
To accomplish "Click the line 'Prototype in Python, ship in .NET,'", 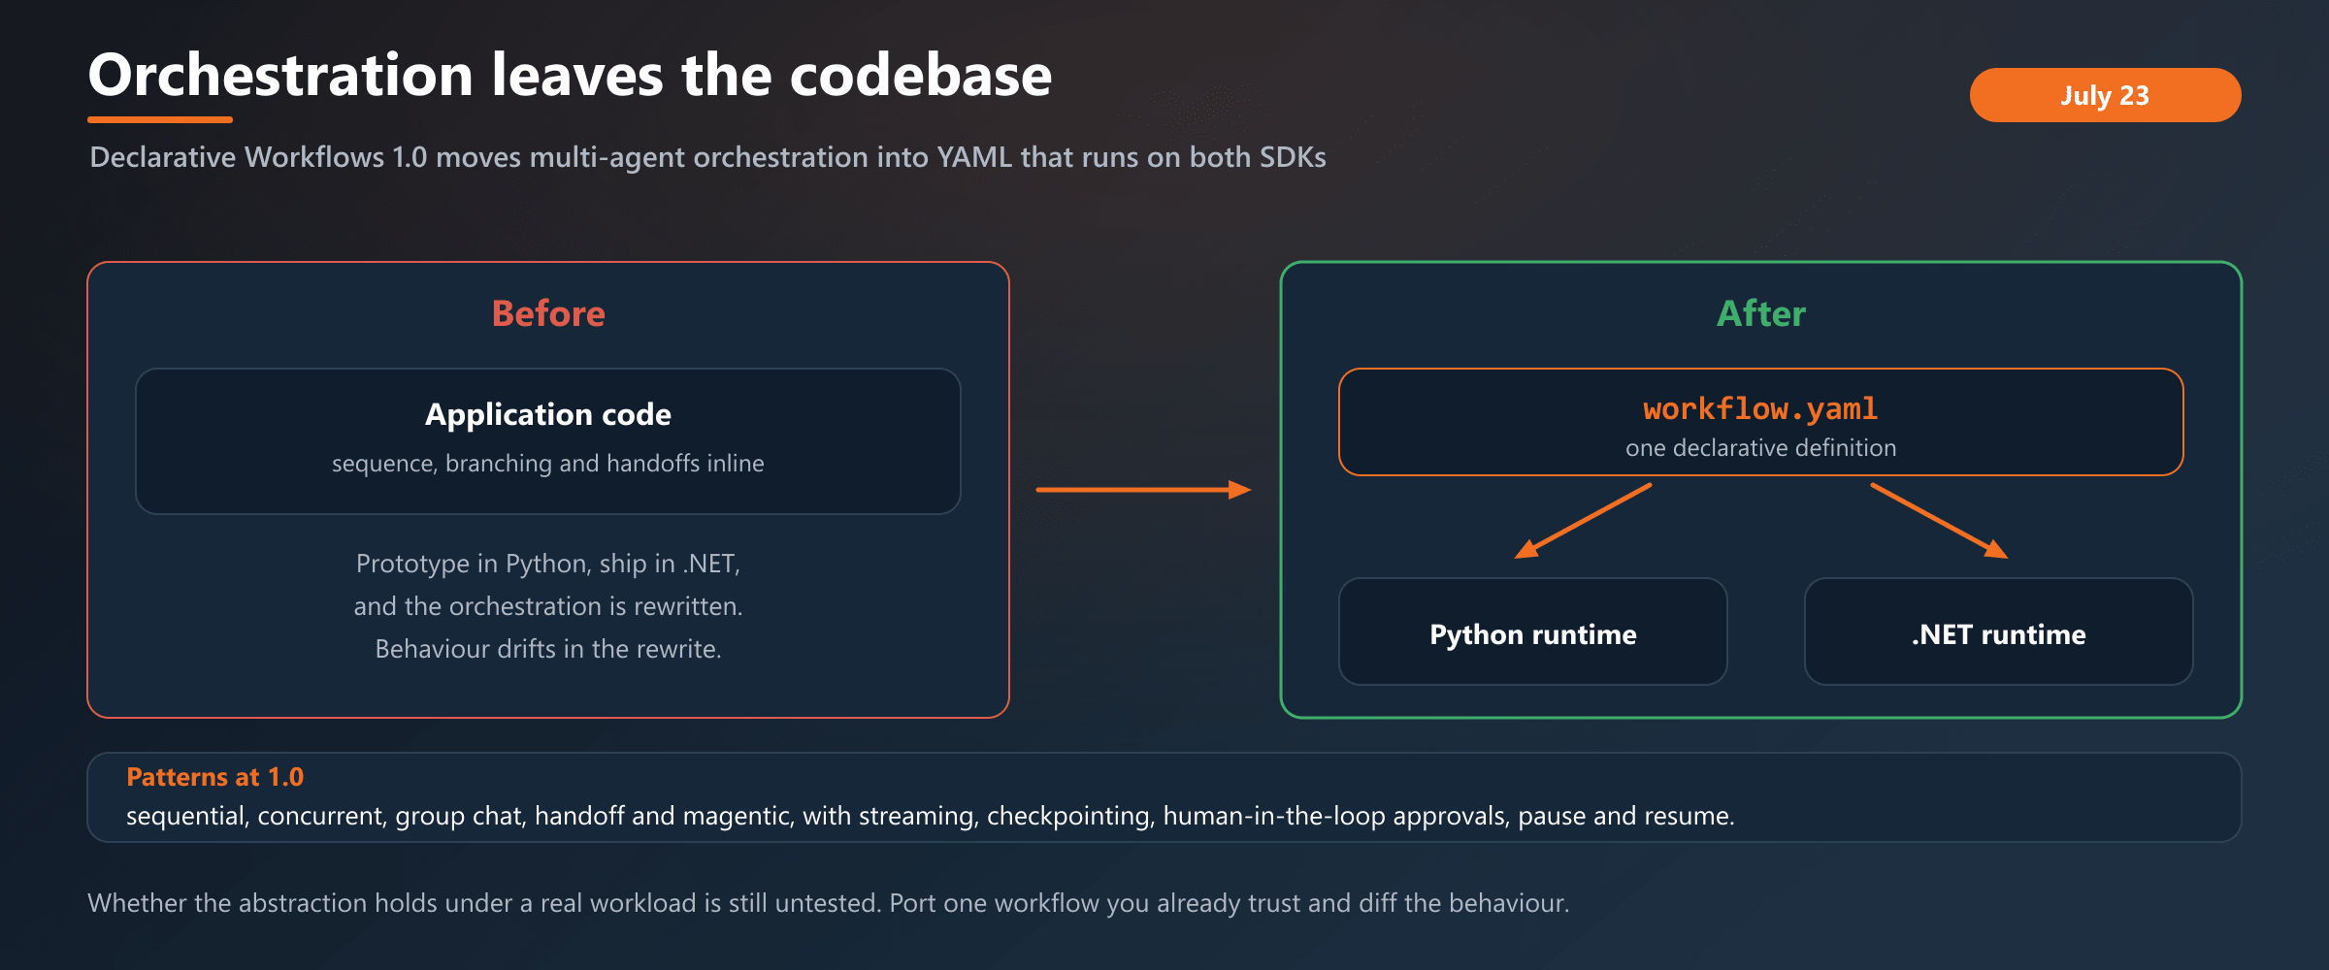I will point(548,564).
